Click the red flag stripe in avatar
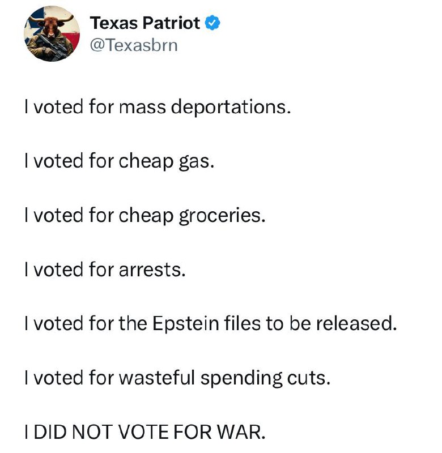Image resolution: width=442 pixels, height=453 pixels. click(73, 40)
